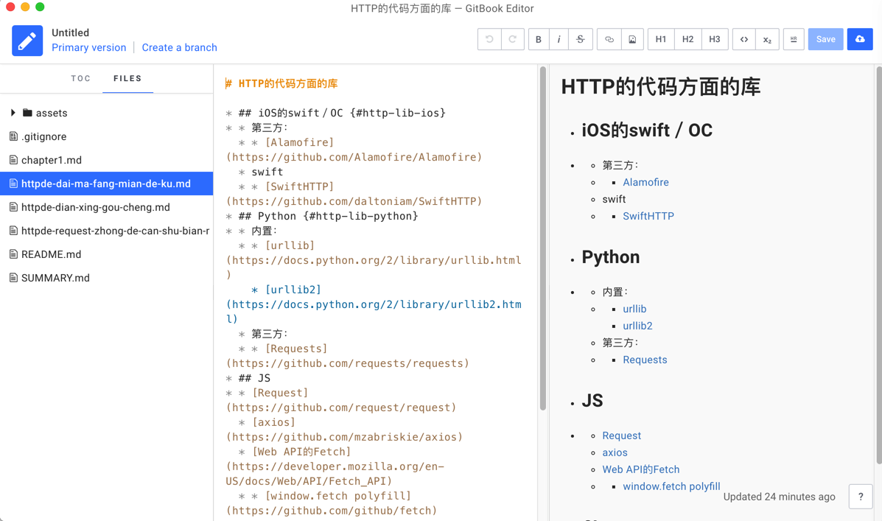The height and width of the screenshot is (521, 882).
Task: Insert an image using toolbar icon
Action: (632, 40)
